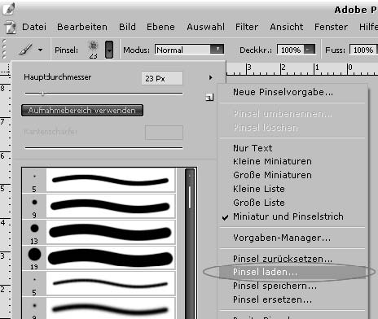
Task: Open the Auswahl menu
Action: [205, 27]
